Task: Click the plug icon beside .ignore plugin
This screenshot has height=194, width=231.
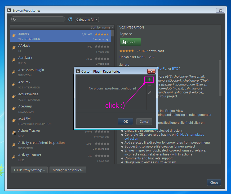Action: (x=14, y=36)
